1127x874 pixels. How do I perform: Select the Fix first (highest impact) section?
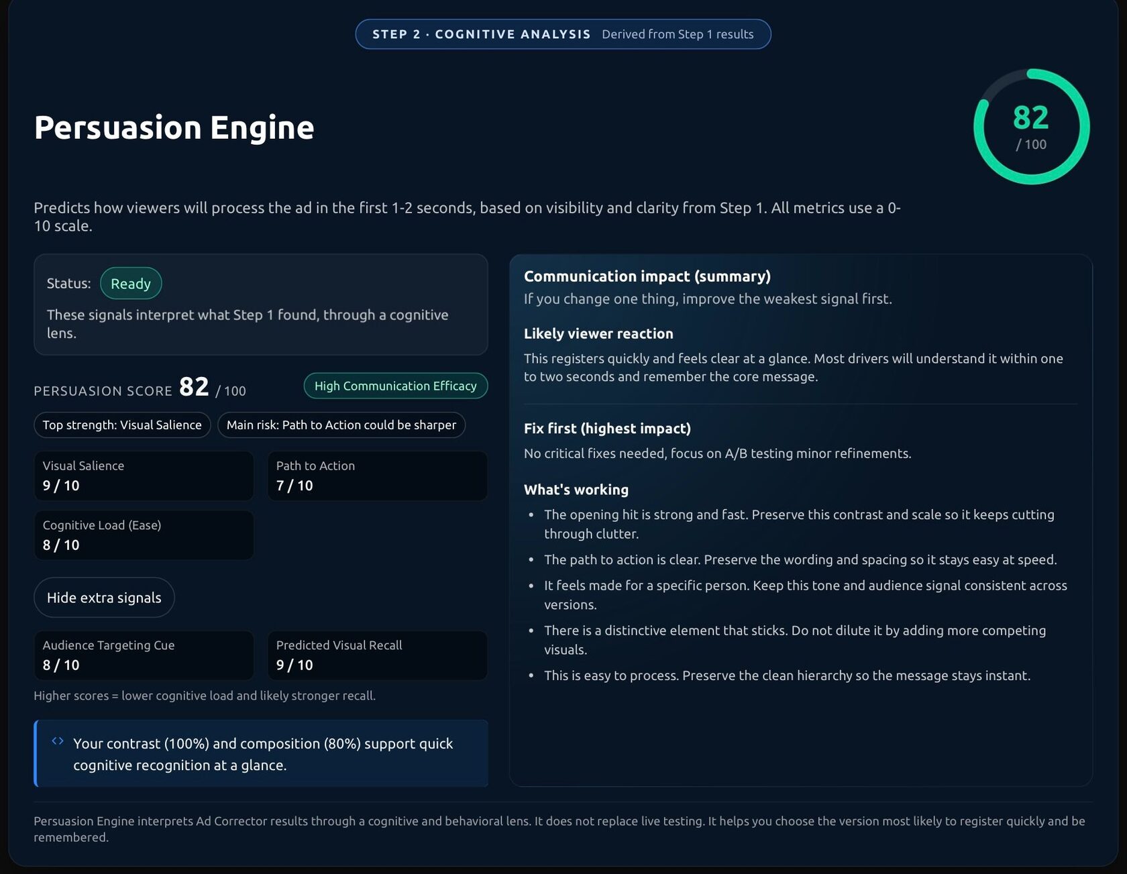[x=607, y=428]
